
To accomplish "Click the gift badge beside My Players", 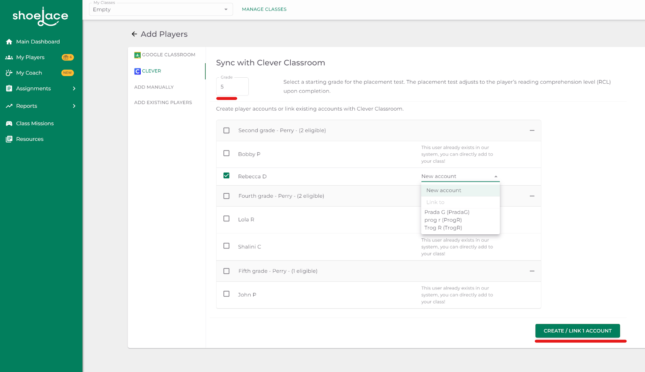I will (68, 57).
